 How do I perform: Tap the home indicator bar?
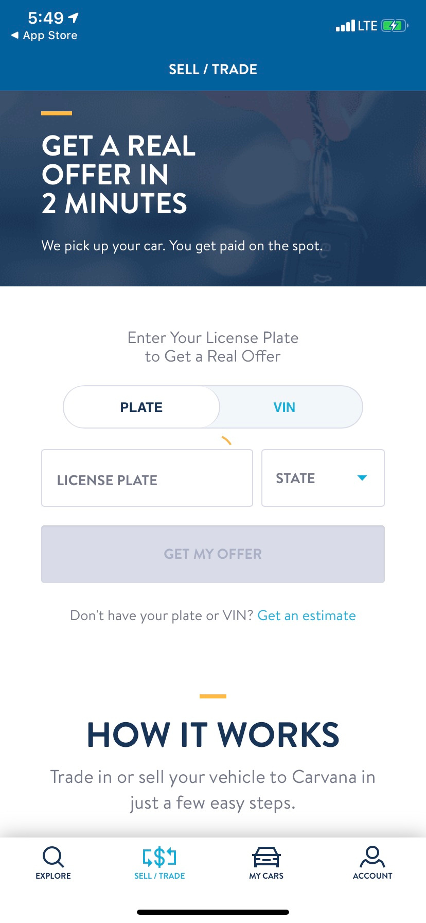click(x=213, y=912)
